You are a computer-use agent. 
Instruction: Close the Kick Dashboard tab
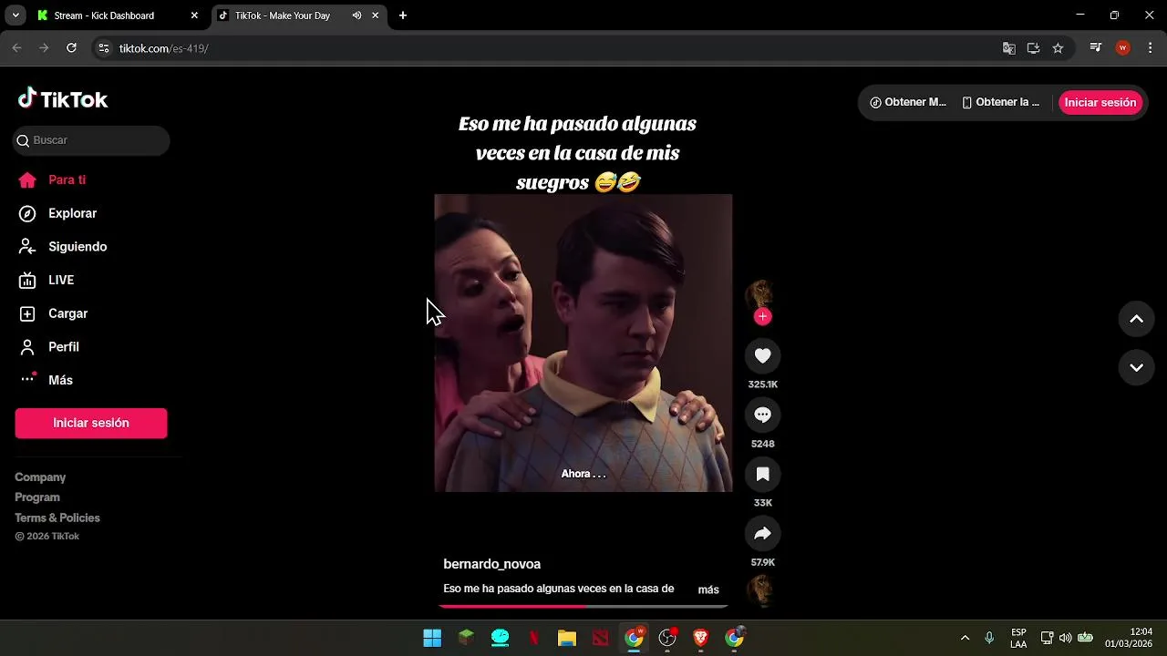tap(194, 15)
